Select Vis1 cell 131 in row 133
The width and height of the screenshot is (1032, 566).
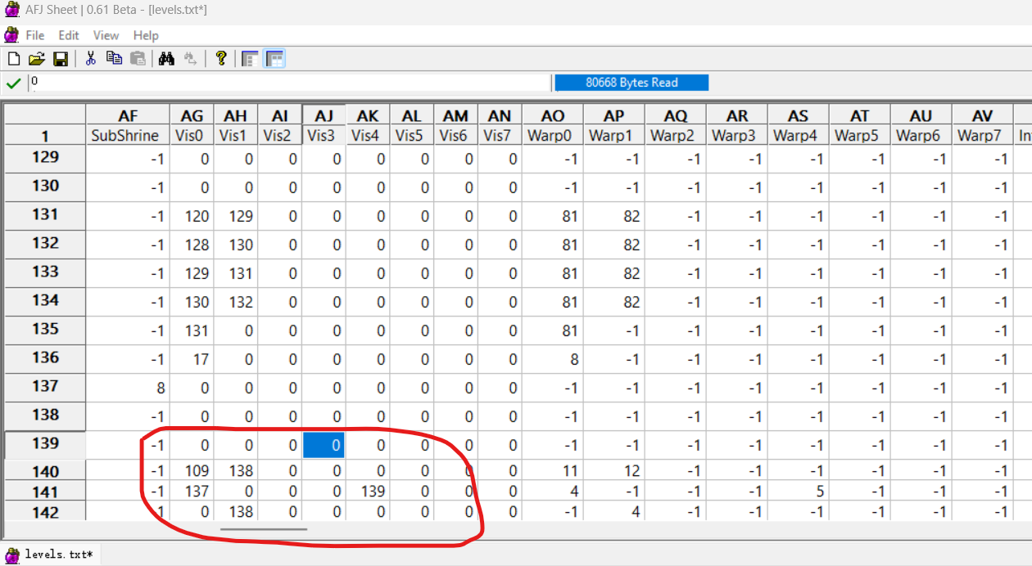click(236, 274)
